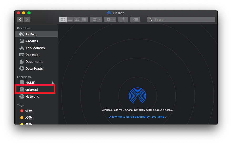Click the AirDrop title bar icon

[109, 13]
